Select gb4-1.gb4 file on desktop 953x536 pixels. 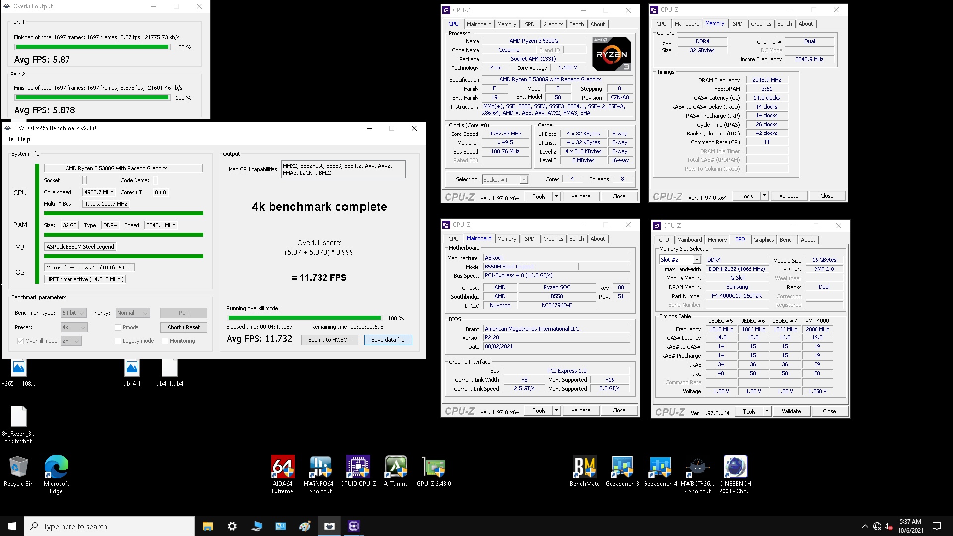[x=170, y=373]
